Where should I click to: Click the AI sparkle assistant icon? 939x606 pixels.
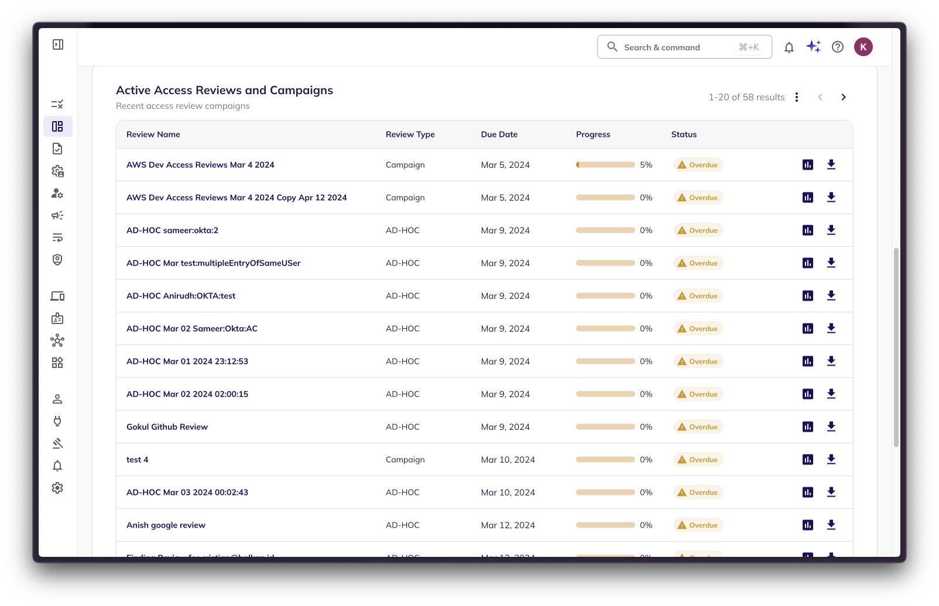coord(813,47)
